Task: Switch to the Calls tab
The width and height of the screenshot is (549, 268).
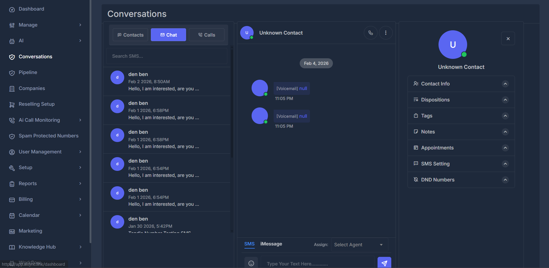Action: (x=206, y=35)
